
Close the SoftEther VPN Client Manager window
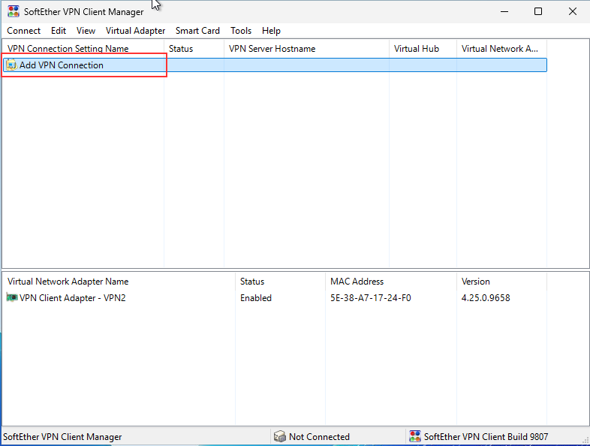572,11
